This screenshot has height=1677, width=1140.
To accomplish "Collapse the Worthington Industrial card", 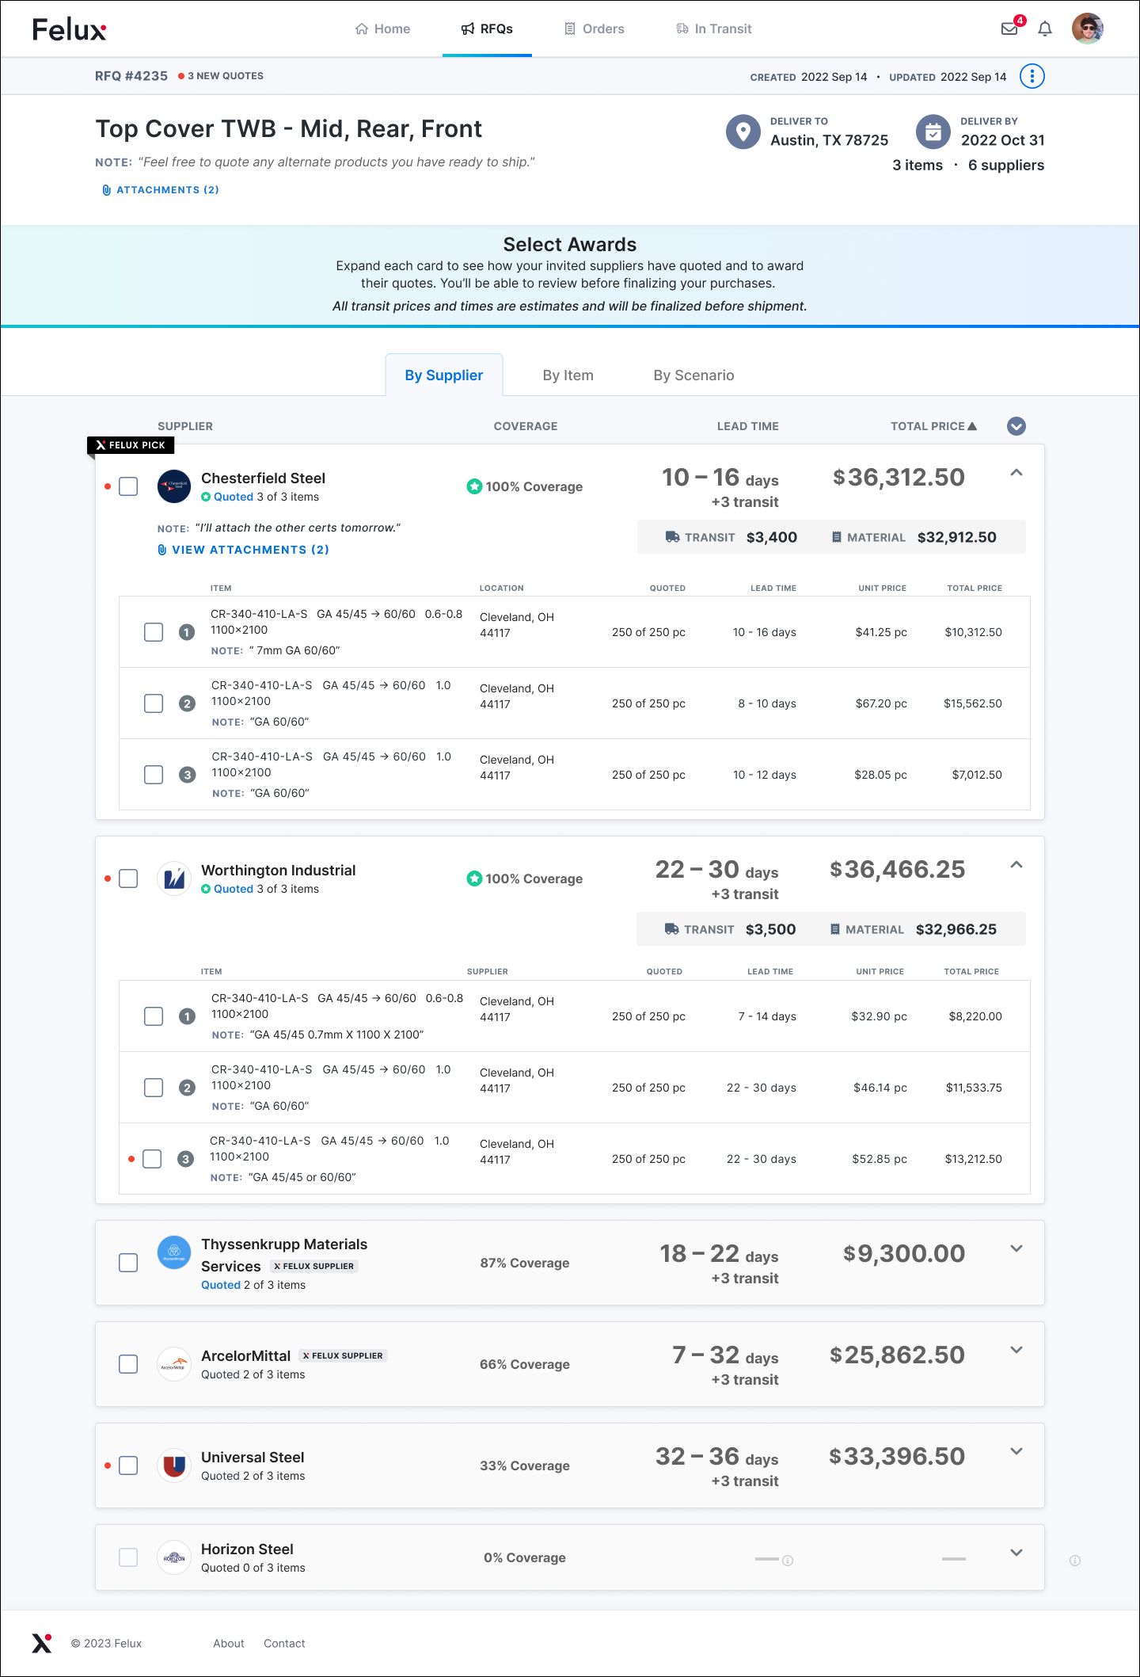I will pos(1016,865).
